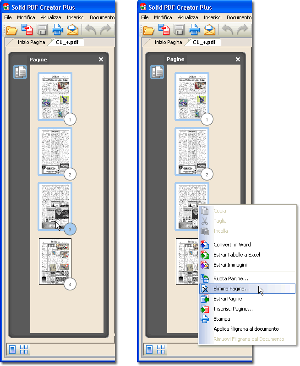Switch to C1_4.pdf tab, left window
This screenshot has width=300, height=366.
(x=67, y=42)
